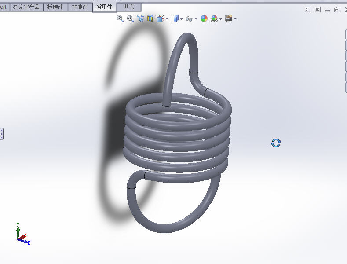
Task: Switch to the 办公室产品 tab
Action: 26,7
